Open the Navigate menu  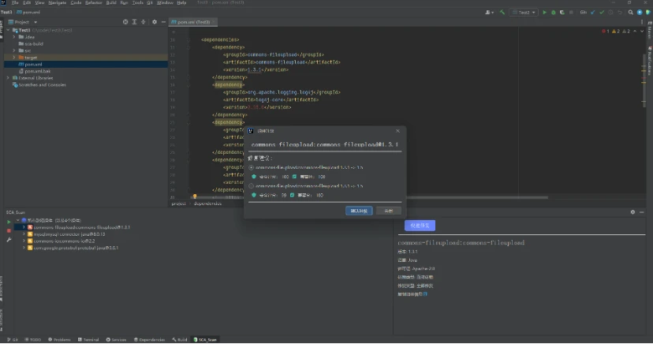click(x=57, y=2)
